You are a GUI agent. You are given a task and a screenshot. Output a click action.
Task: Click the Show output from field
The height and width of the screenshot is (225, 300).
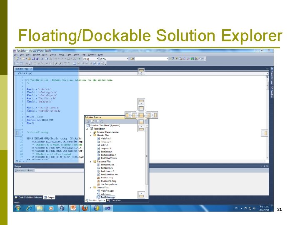tap(58, 170)
